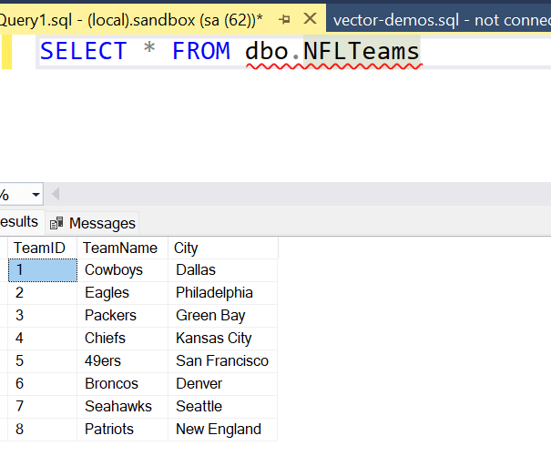Open the zoom percentage dropdown
The height and width of the screenshot is (466, 551).
[36, 194]
